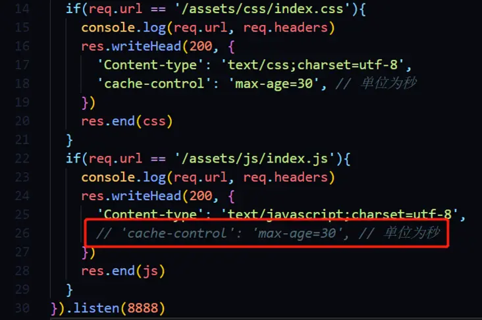The image size is (482, 320).
Task: Click line number 22 in the gutter
Action: point(22,158)
